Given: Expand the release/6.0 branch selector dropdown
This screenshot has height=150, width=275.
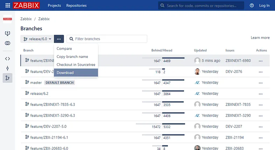Looking at the screenshot, I should click(x=37, y=39).
